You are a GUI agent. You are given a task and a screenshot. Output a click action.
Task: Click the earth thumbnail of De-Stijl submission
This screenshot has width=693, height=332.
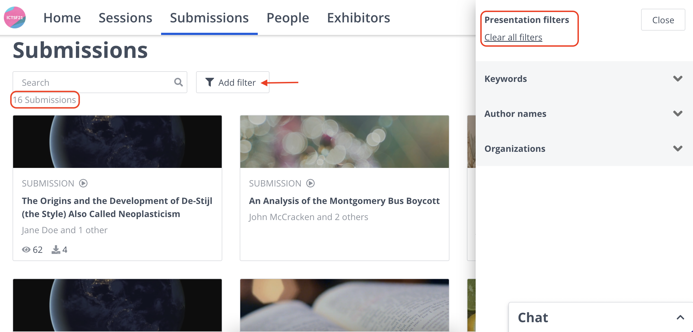[x=117, y=142]
